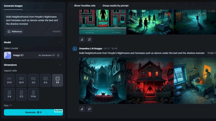Click the Try free badge

click(58, 111)
